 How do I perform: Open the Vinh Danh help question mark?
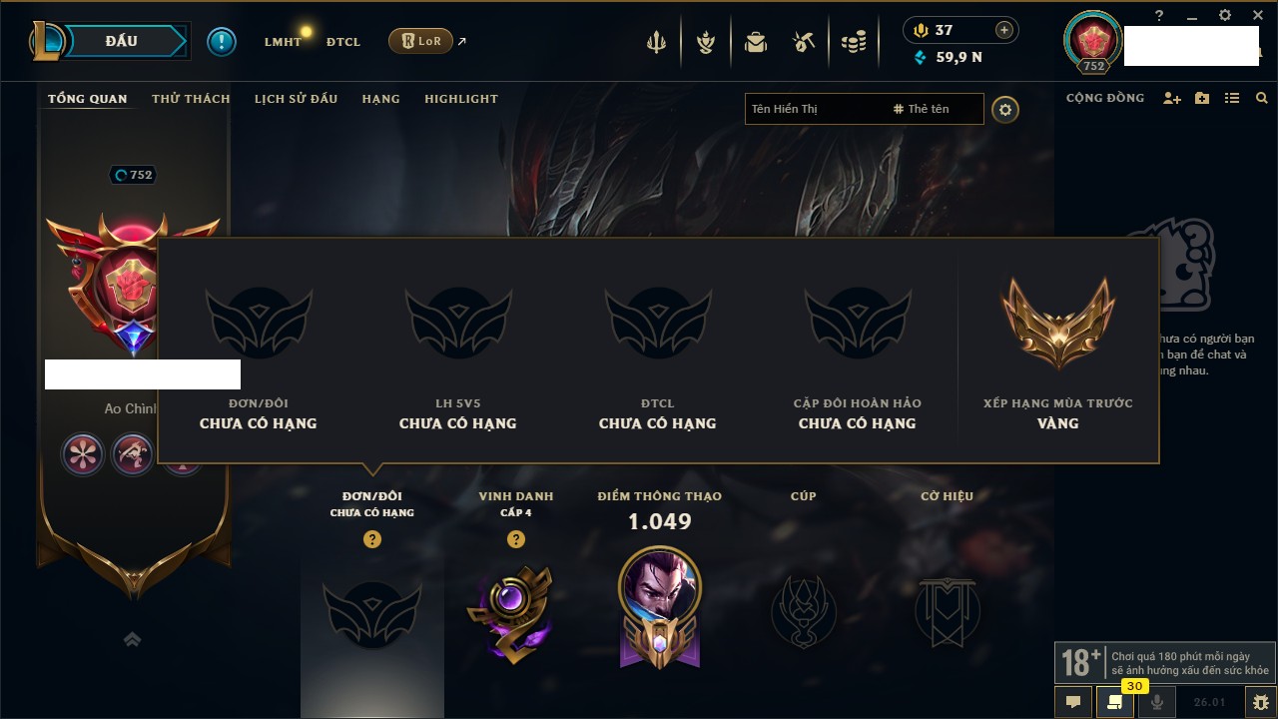(x=516, y=539)
